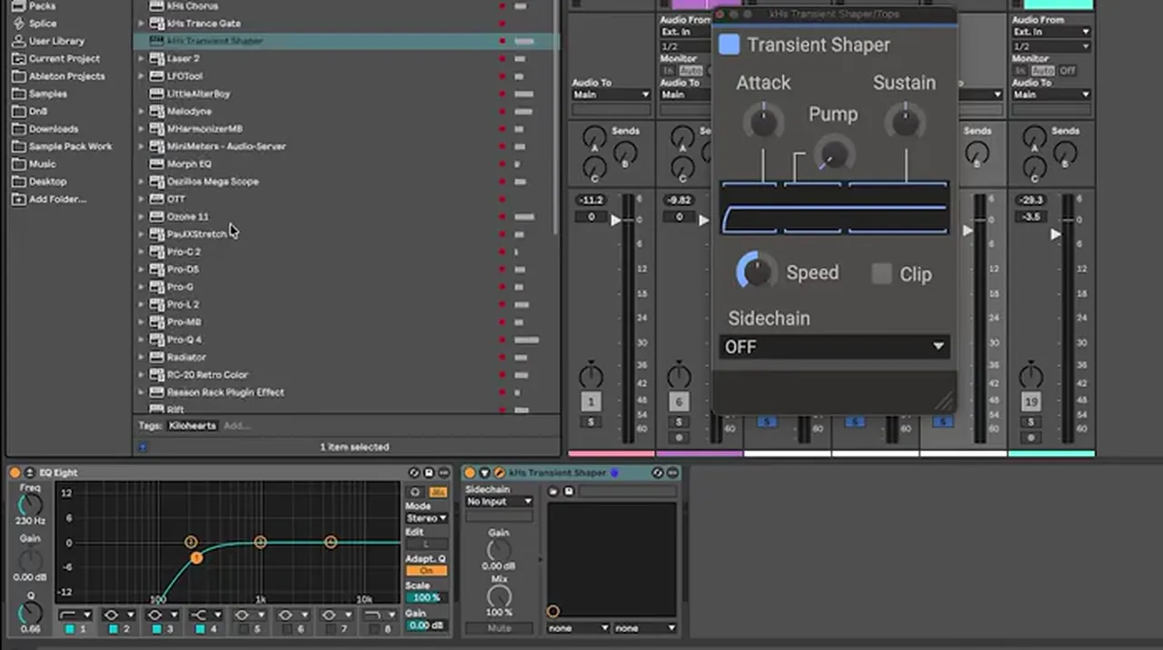The width and height of the screenshot is (1163, 650).
Task: Enable EQ Eight band 5
Action: tap(245, 628)
